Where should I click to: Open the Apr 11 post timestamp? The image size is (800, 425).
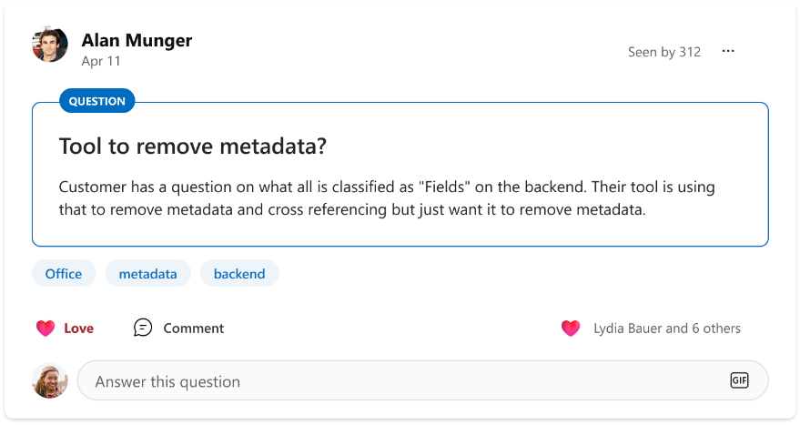point(101,61)
